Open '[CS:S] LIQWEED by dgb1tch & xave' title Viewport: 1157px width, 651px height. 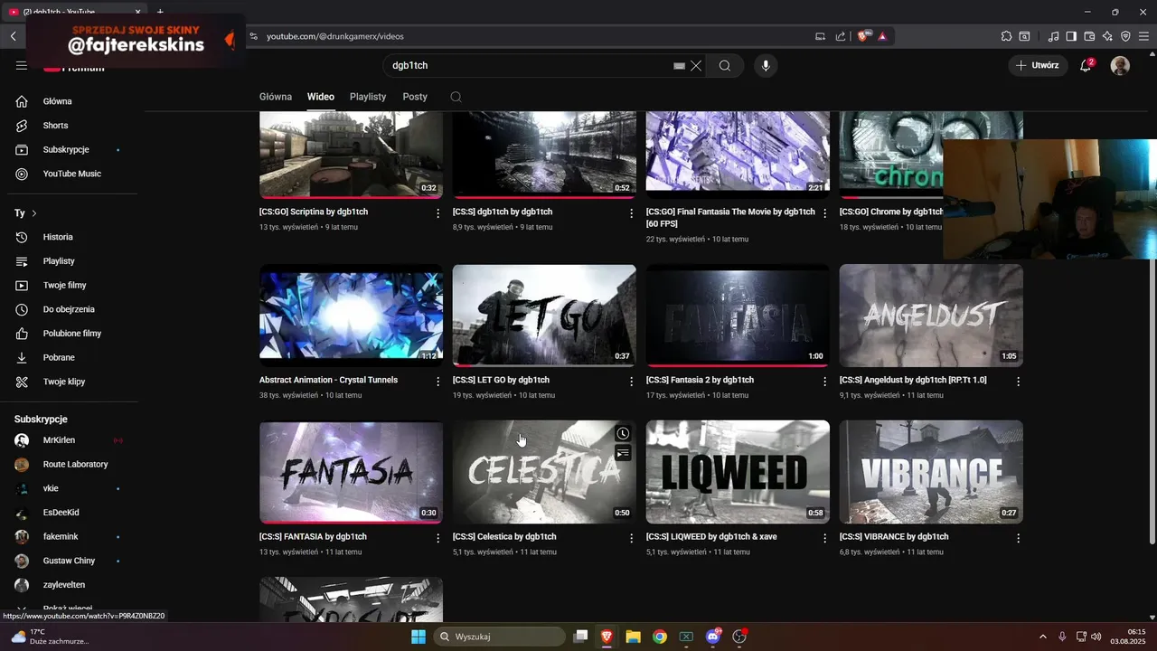(x=711, y=537)
